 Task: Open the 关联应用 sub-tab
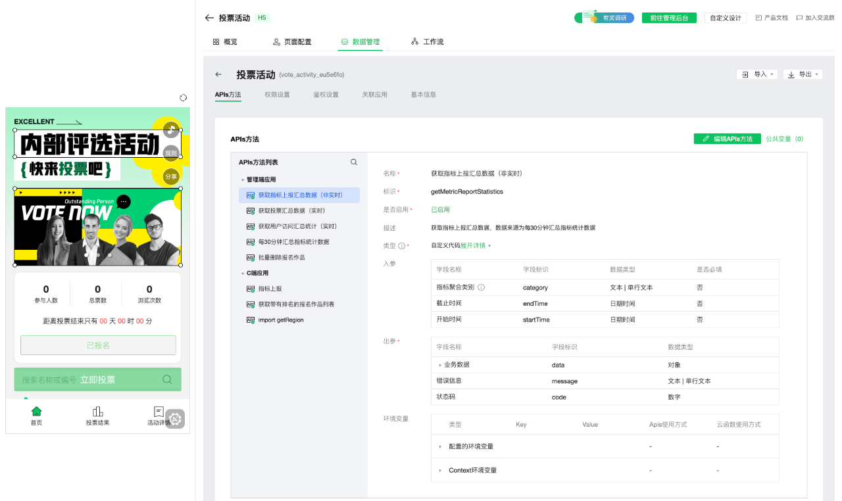[374, 95]
